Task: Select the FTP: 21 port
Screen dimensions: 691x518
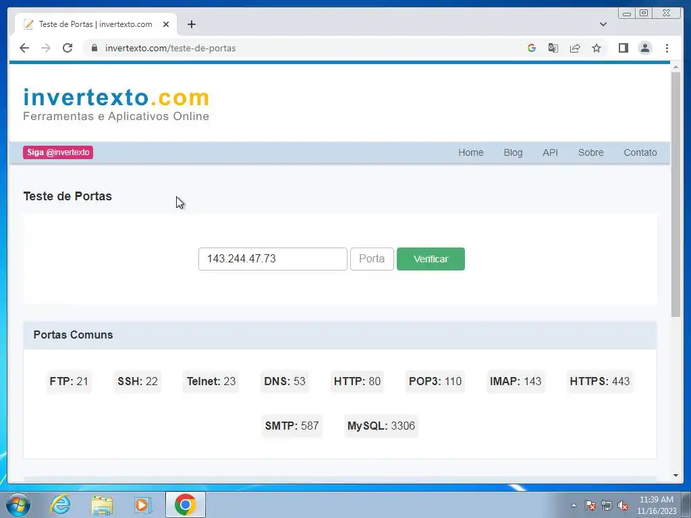Action: [69, 382]
